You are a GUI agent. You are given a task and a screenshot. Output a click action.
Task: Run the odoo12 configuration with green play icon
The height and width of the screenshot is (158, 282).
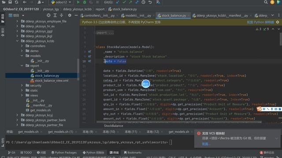pos(78,2)
